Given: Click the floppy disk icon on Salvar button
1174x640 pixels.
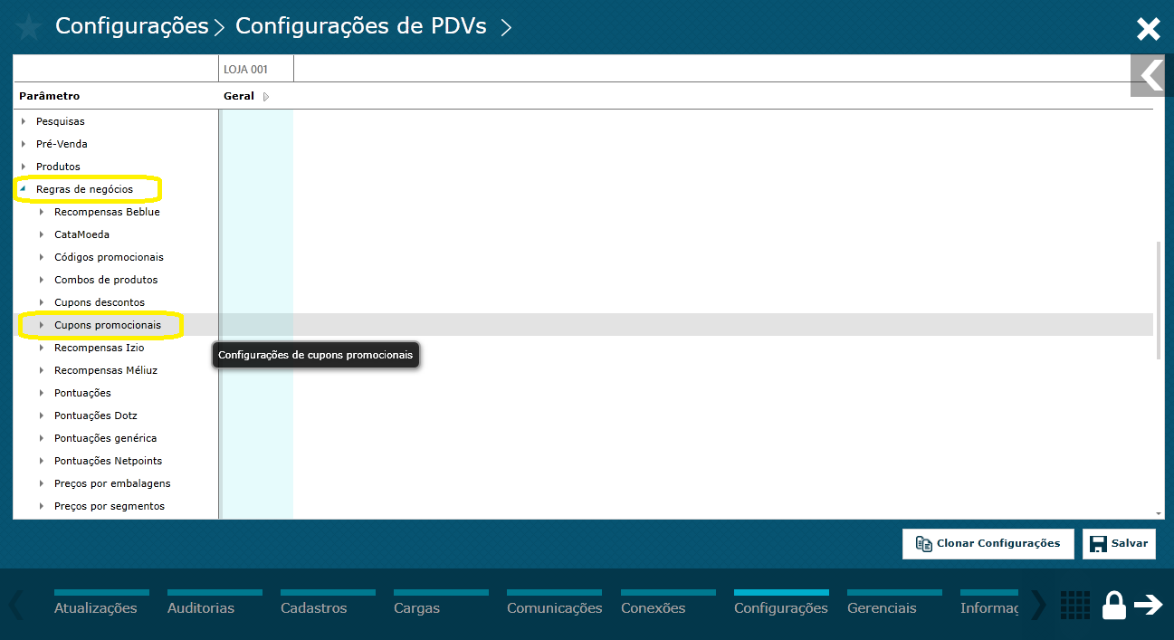Looking at the screenshot, I should [1097, 543].
